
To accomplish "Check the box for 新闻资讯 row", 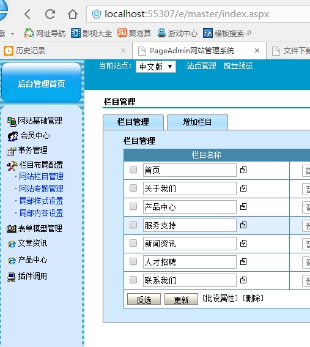I will point(133,243).
